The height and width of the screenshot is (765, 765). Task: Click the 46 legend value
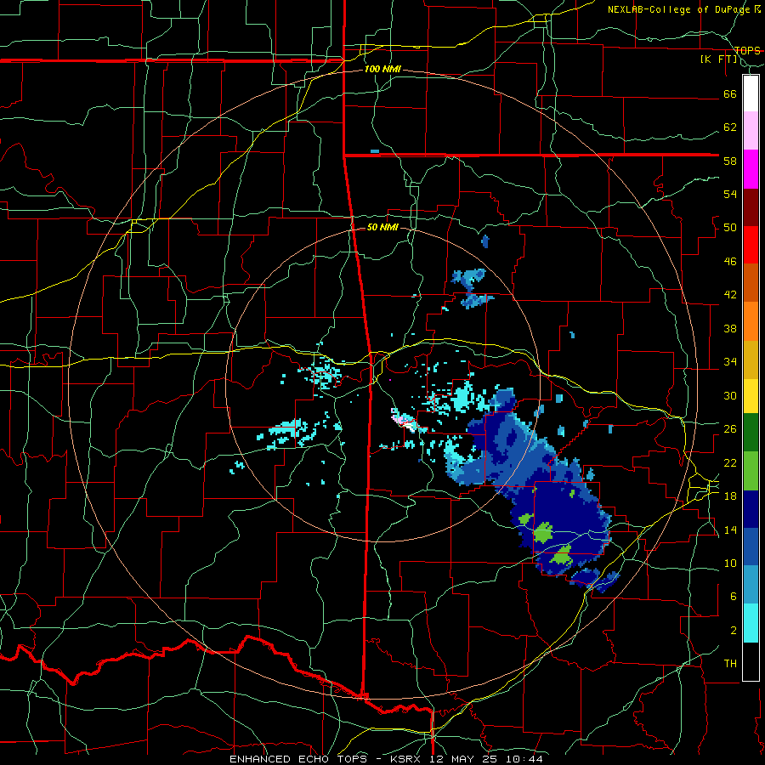pyautogui.click(x=730, y=262)
